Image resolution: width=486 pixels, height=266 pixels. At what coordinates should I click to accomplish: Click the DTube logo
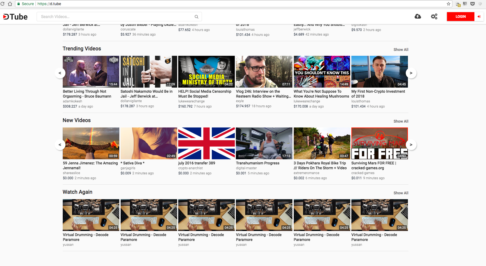click(15, 17)
